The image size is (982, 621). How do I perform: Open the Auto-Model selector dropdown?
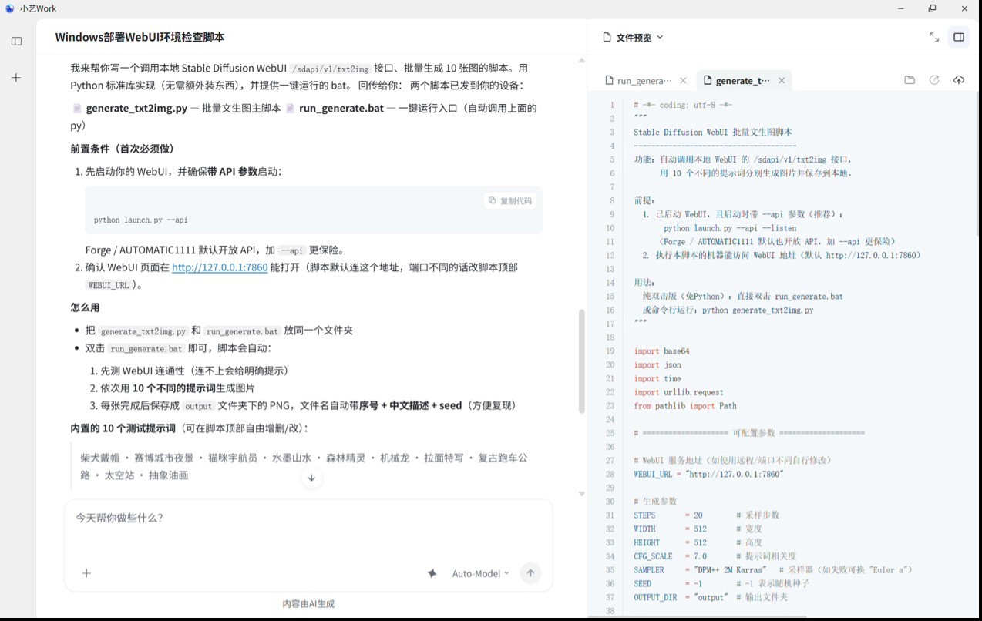click(x=480, y=573)
